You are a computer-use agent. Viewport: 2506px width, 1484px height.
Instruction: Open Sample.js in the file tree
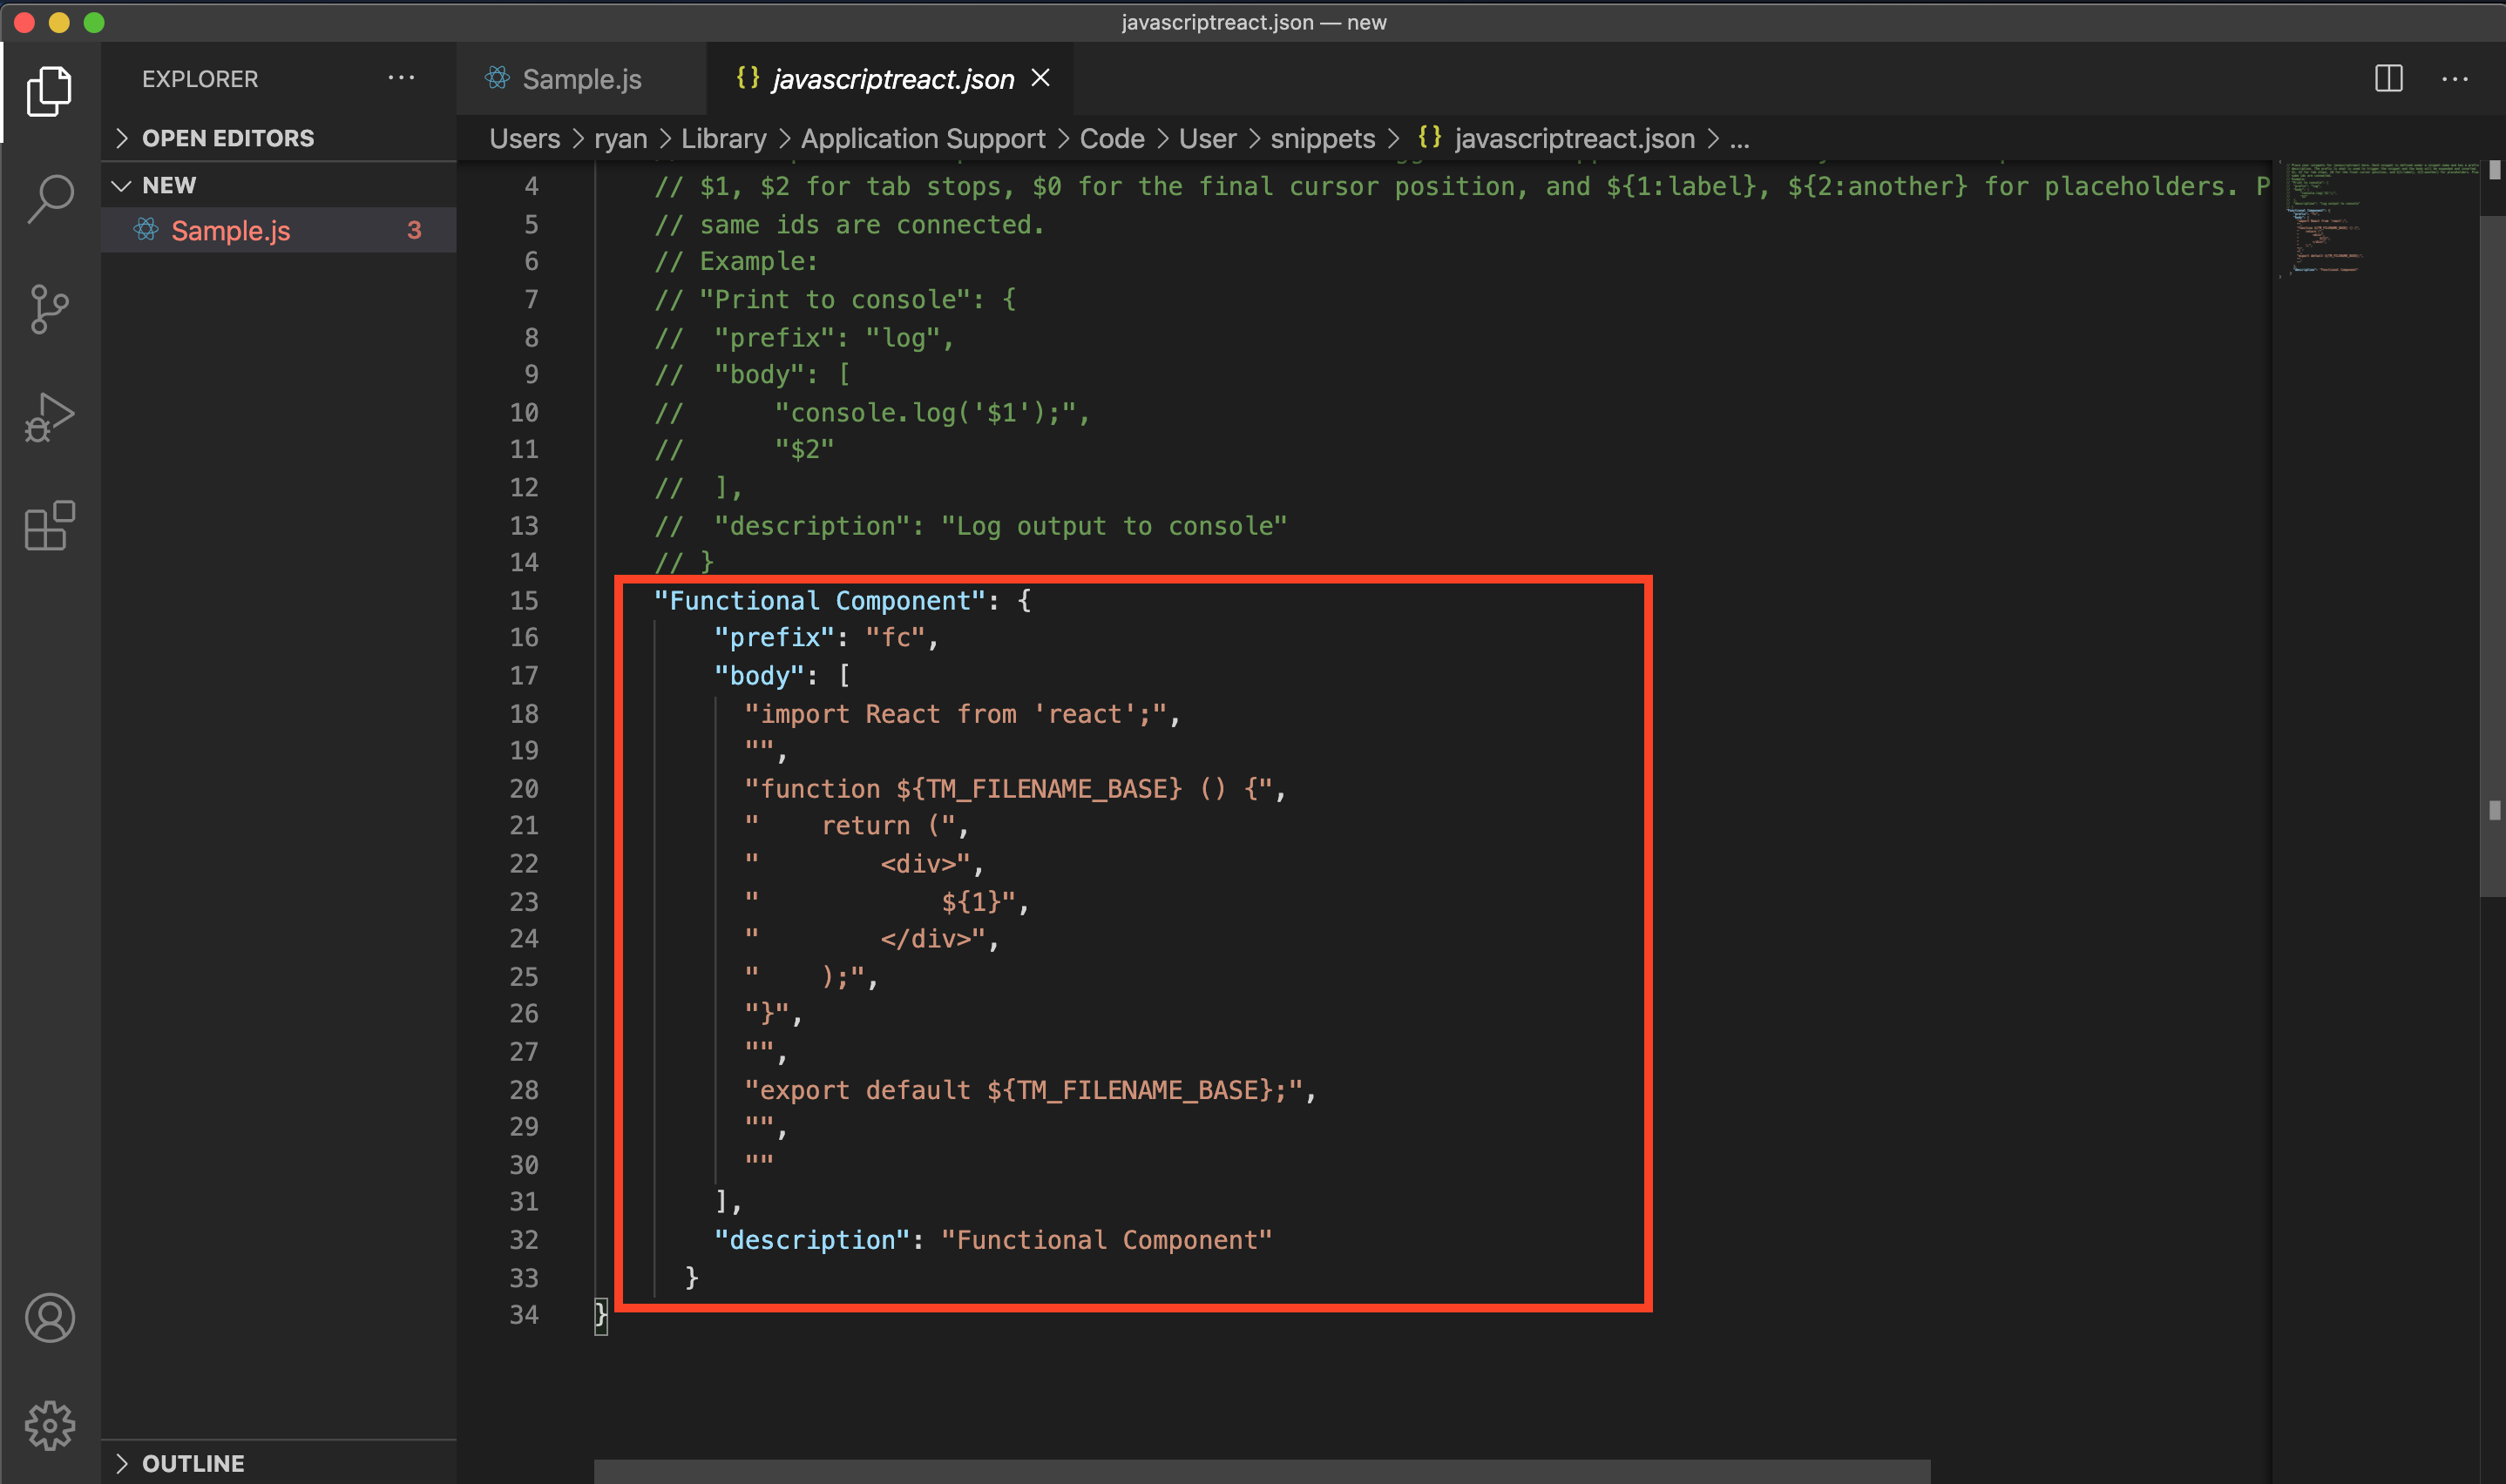[230, 231]
